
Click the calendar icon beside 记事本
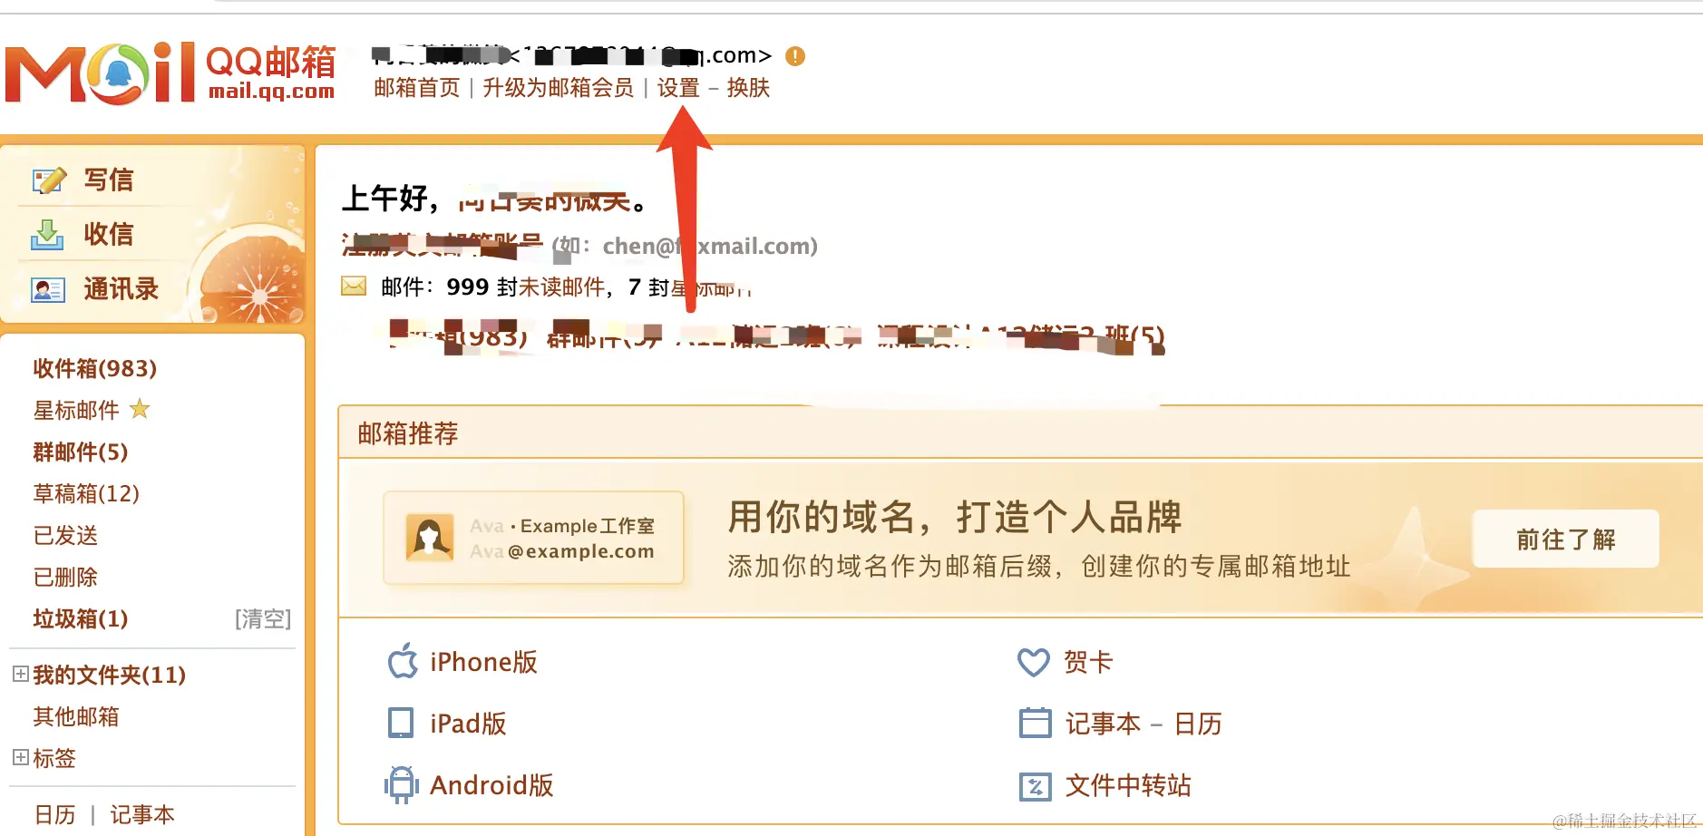click(x=1035, y=723)
